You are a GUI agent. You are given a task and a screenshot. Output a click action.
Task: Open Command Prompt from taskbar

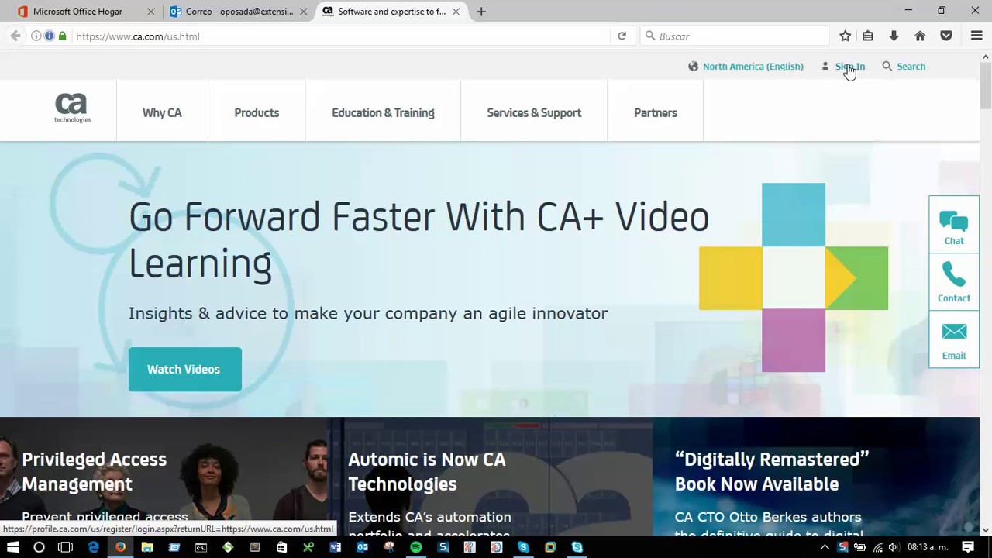point(201,547)
